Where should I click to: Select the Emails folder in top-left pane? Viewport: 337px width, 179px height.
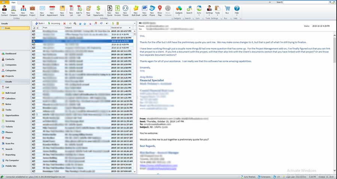point(15,28)
